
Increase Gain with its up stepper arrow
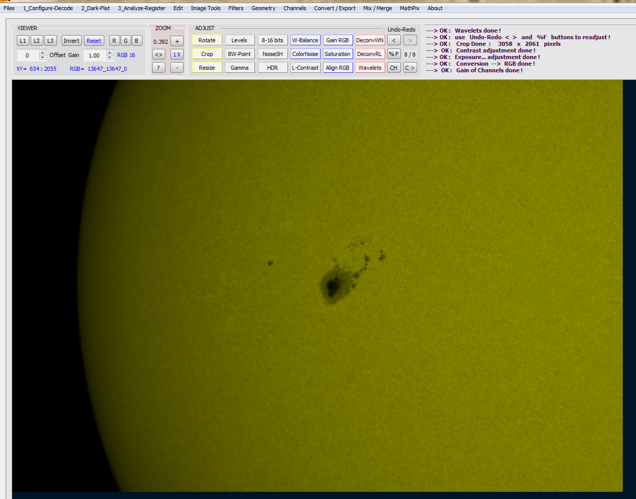pos(109,52)
